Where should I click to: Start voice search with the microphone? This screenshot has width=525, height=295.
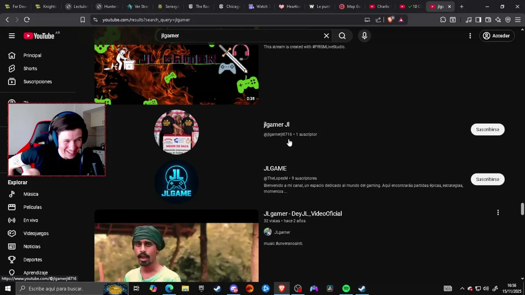pos(364,36)
